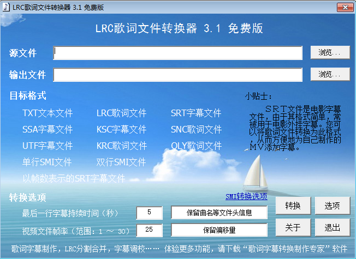The width and height of the screenshot is (356, 259).
Task: Open the 选项 settings button
Action: click(333, 206)
